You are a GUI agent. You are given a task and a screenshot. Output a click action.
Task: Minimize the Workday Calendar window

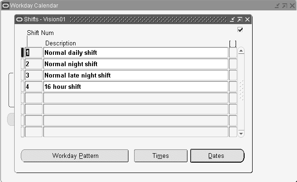tap(277, 6)
